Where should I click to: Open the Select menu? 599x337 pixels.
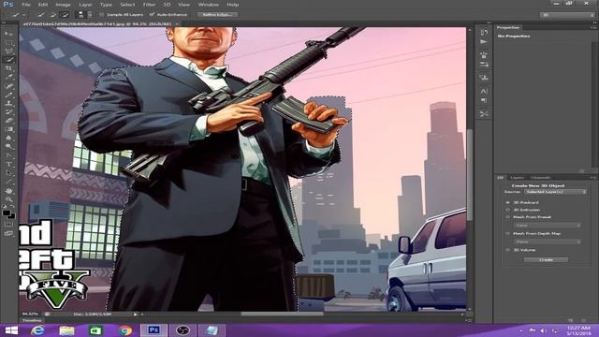127,5
